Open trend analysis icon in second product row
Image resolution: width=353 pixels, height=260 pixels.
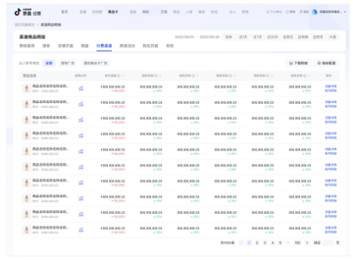tap(81, 105)
